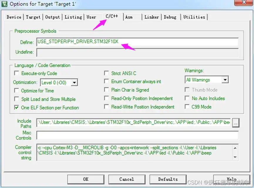Open the Debug tab
This screenshot has height=188, width=254.
[x=170, y=17]
